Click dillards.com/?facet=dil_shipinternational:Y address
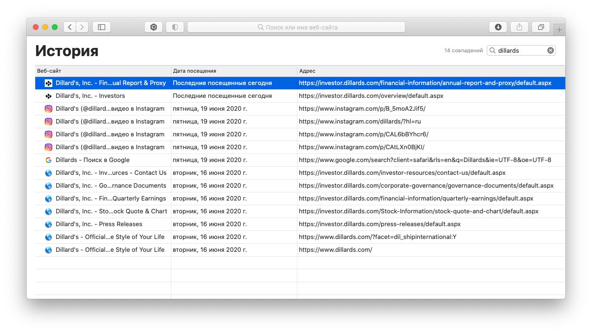This screenshot has width=592, height=334. pos(378,237)
